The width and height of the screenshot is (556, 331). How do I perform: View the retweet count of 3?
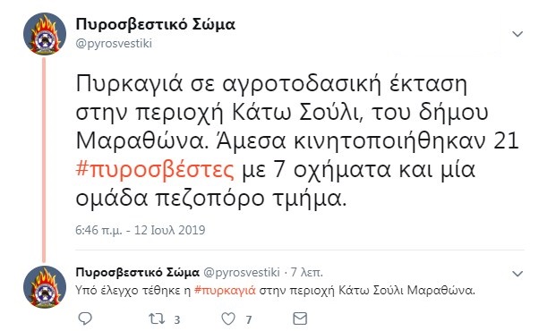177,320
